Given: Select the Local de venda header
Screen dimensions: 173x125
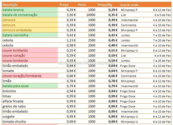Looking at the screenshot, I should click(129, 5).
